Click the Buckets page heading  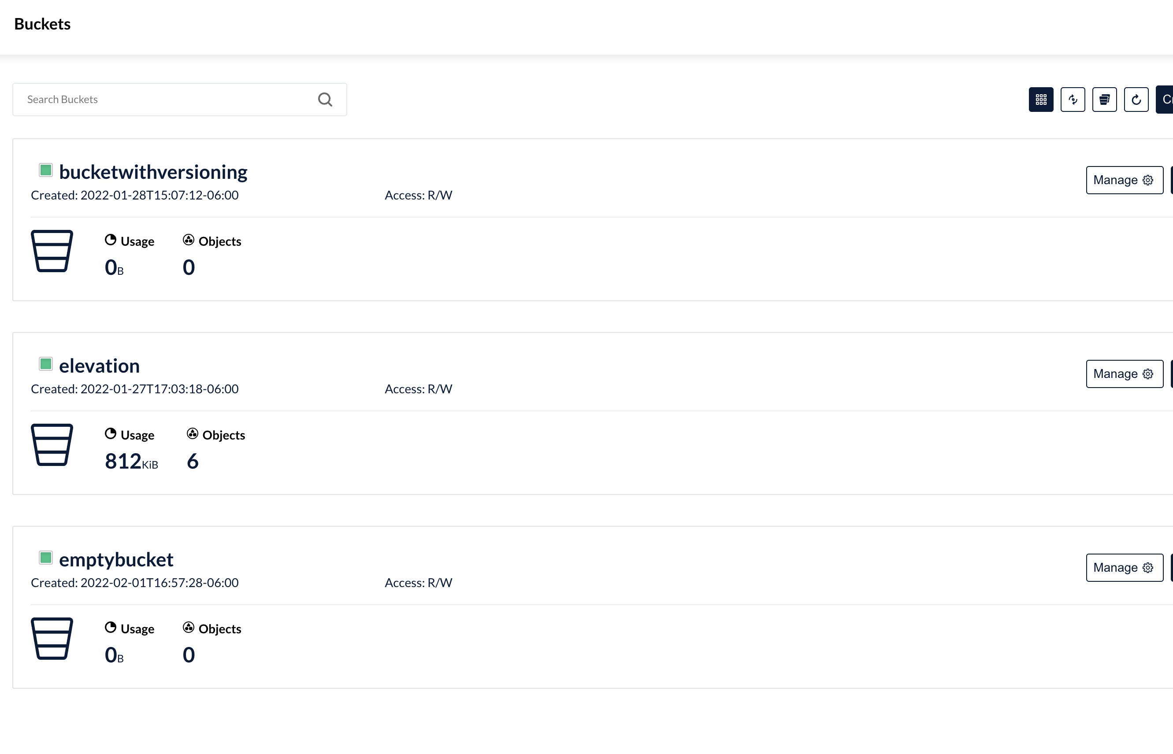coord(42,24)
